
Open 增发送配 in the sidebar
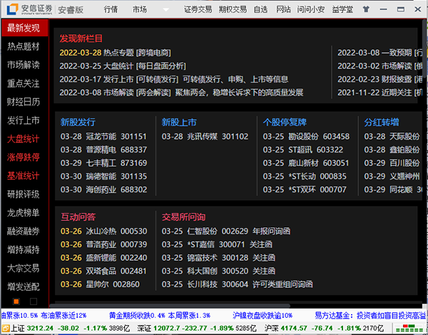click(x=24, y=287)
